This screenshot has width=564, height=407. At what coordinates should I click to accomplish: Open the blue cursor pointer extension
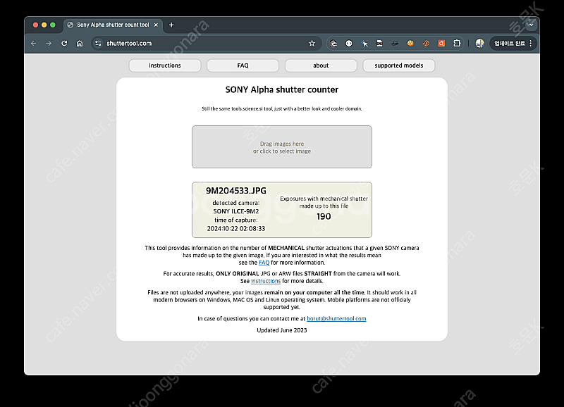pos(364,44)
